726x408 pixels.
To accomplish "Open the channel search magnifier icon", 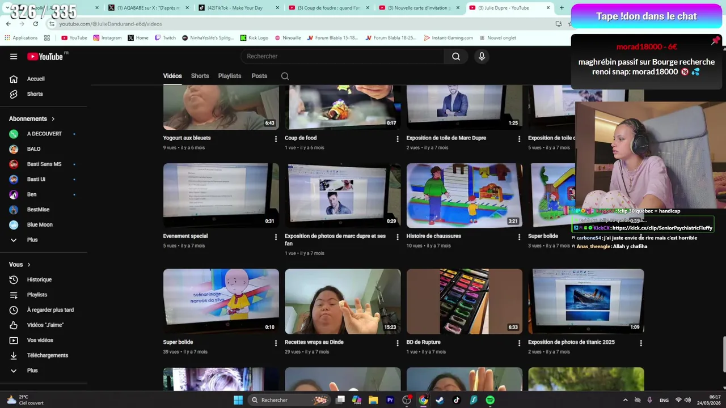I will (285, 76).
